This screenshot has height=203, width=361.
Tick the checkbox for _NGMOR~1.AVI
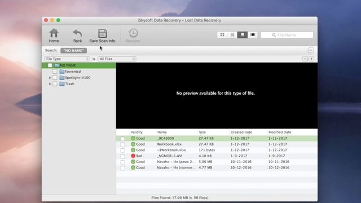tap(122, 156)
